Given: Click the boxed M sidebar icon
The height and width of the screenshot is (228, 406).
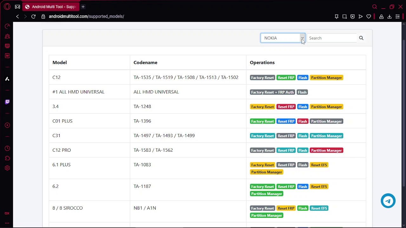Looking at the screenshot, I should coord(7,56).
